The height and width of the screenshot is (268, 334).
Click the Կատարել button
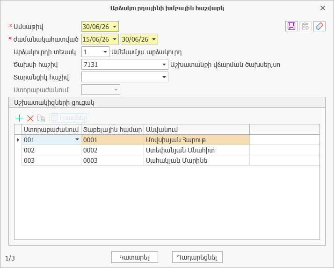[x=135, y=257]
